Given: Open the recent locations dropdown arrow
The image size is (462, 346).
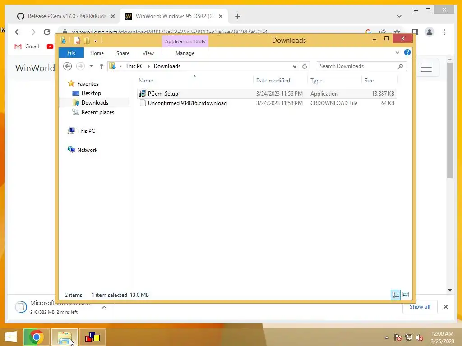Looking at the screenshot, I should point(91,66).
